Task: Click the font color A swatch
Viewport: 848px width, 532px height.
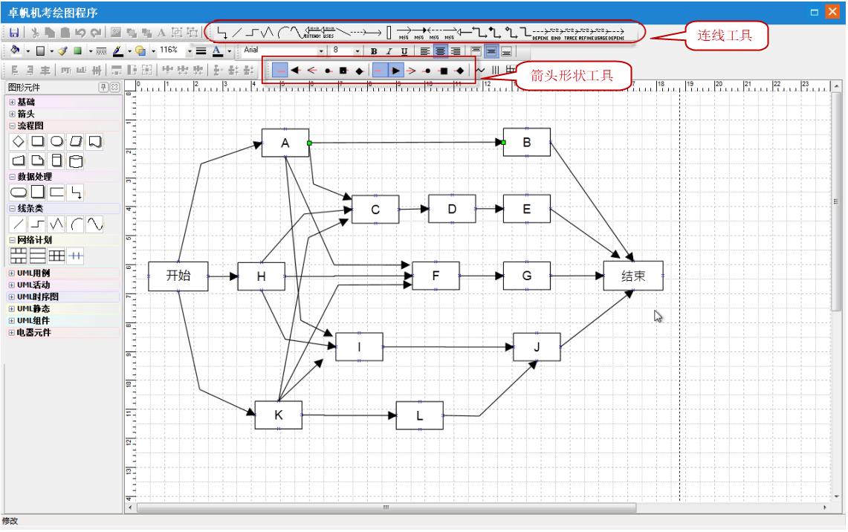Action: [218, 51]
